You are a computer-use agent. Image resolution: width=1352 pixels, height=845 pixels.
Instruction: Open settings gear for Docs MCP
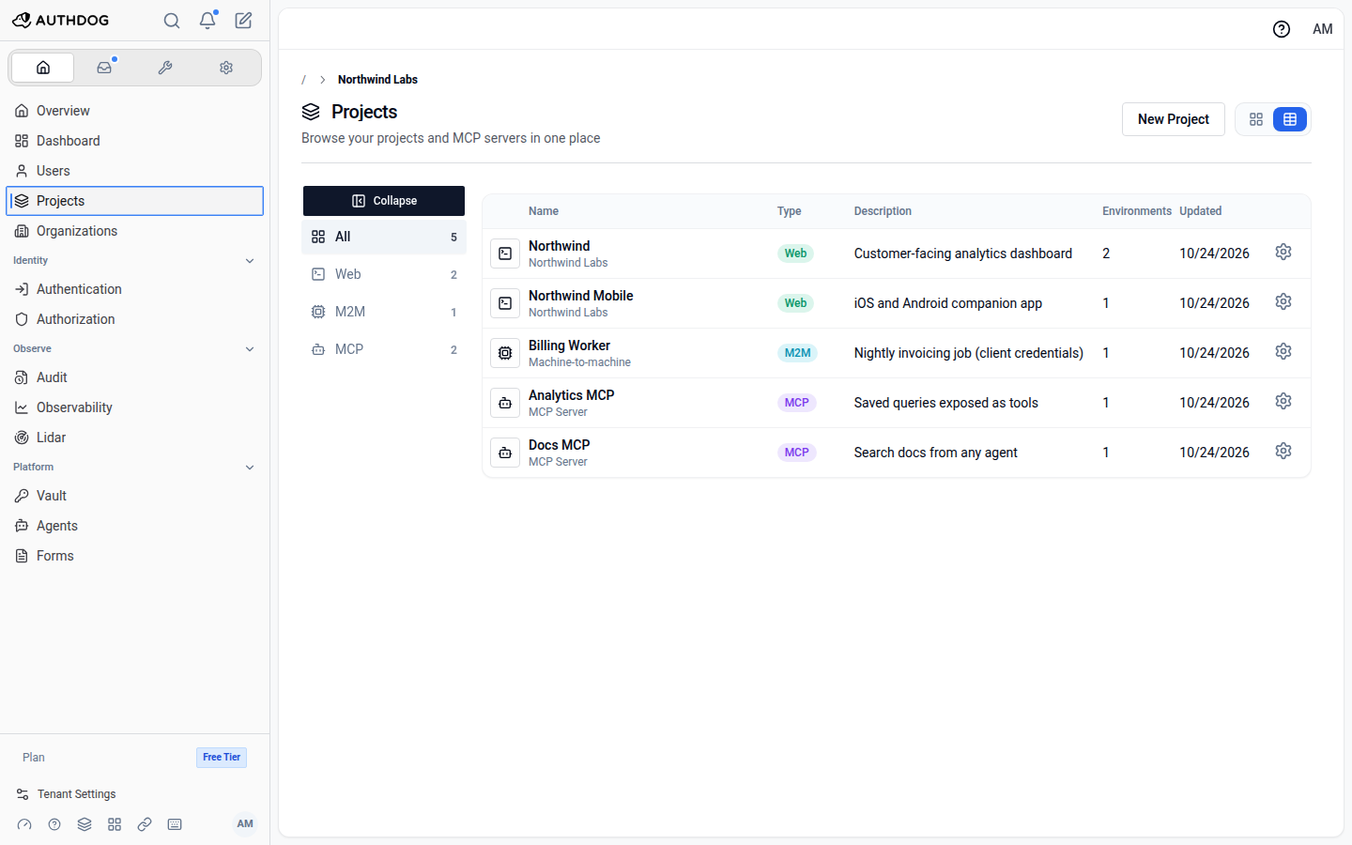[x=1283, y=451]
